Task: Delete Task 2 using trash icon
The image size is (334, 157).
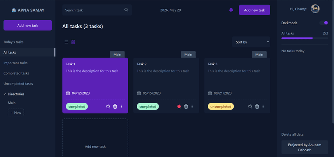Action: [186, 106]
